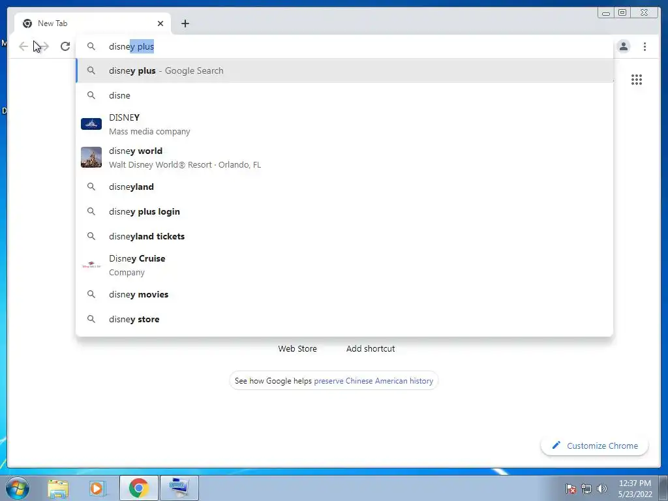Click the volume speaker tray icon
This screenshot has width=668, height=501.
point(602,489)
